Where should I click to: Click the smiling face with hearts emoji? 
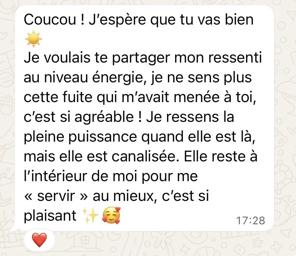click(x=111, y=215)
